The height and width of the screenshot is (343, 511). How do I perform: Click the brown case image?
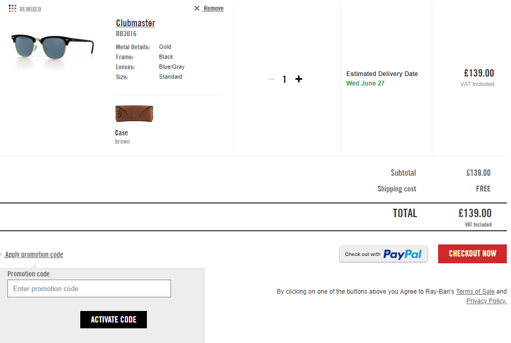134,114
